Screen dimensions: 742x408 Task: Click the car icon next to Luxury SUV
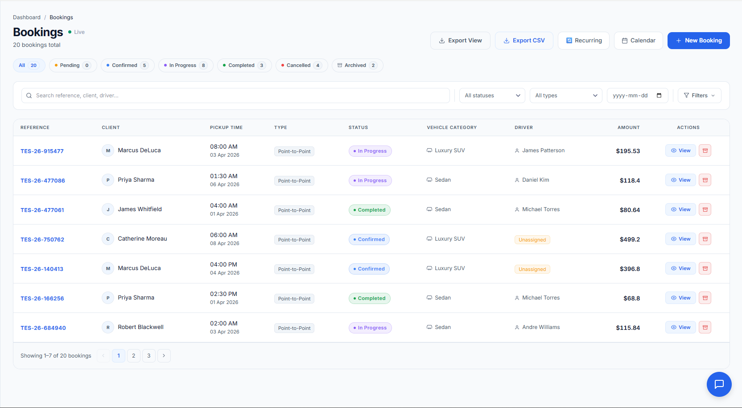(x=429, y=150)
